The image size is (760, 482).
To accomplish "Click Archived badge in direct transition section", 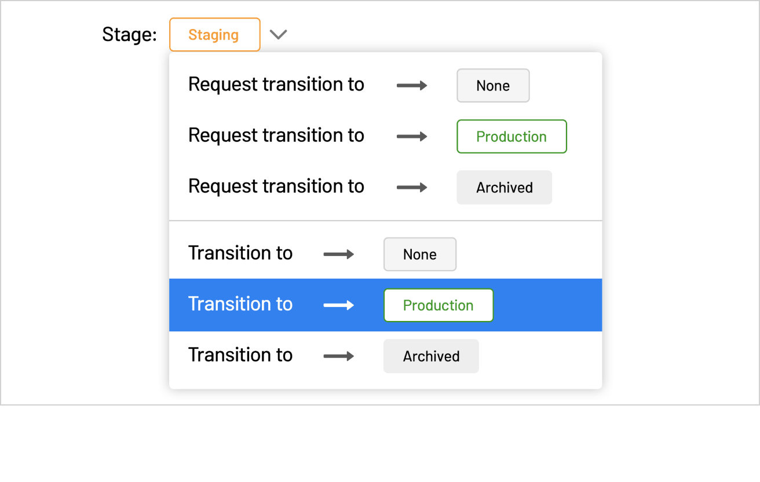I will coord(432,356).
